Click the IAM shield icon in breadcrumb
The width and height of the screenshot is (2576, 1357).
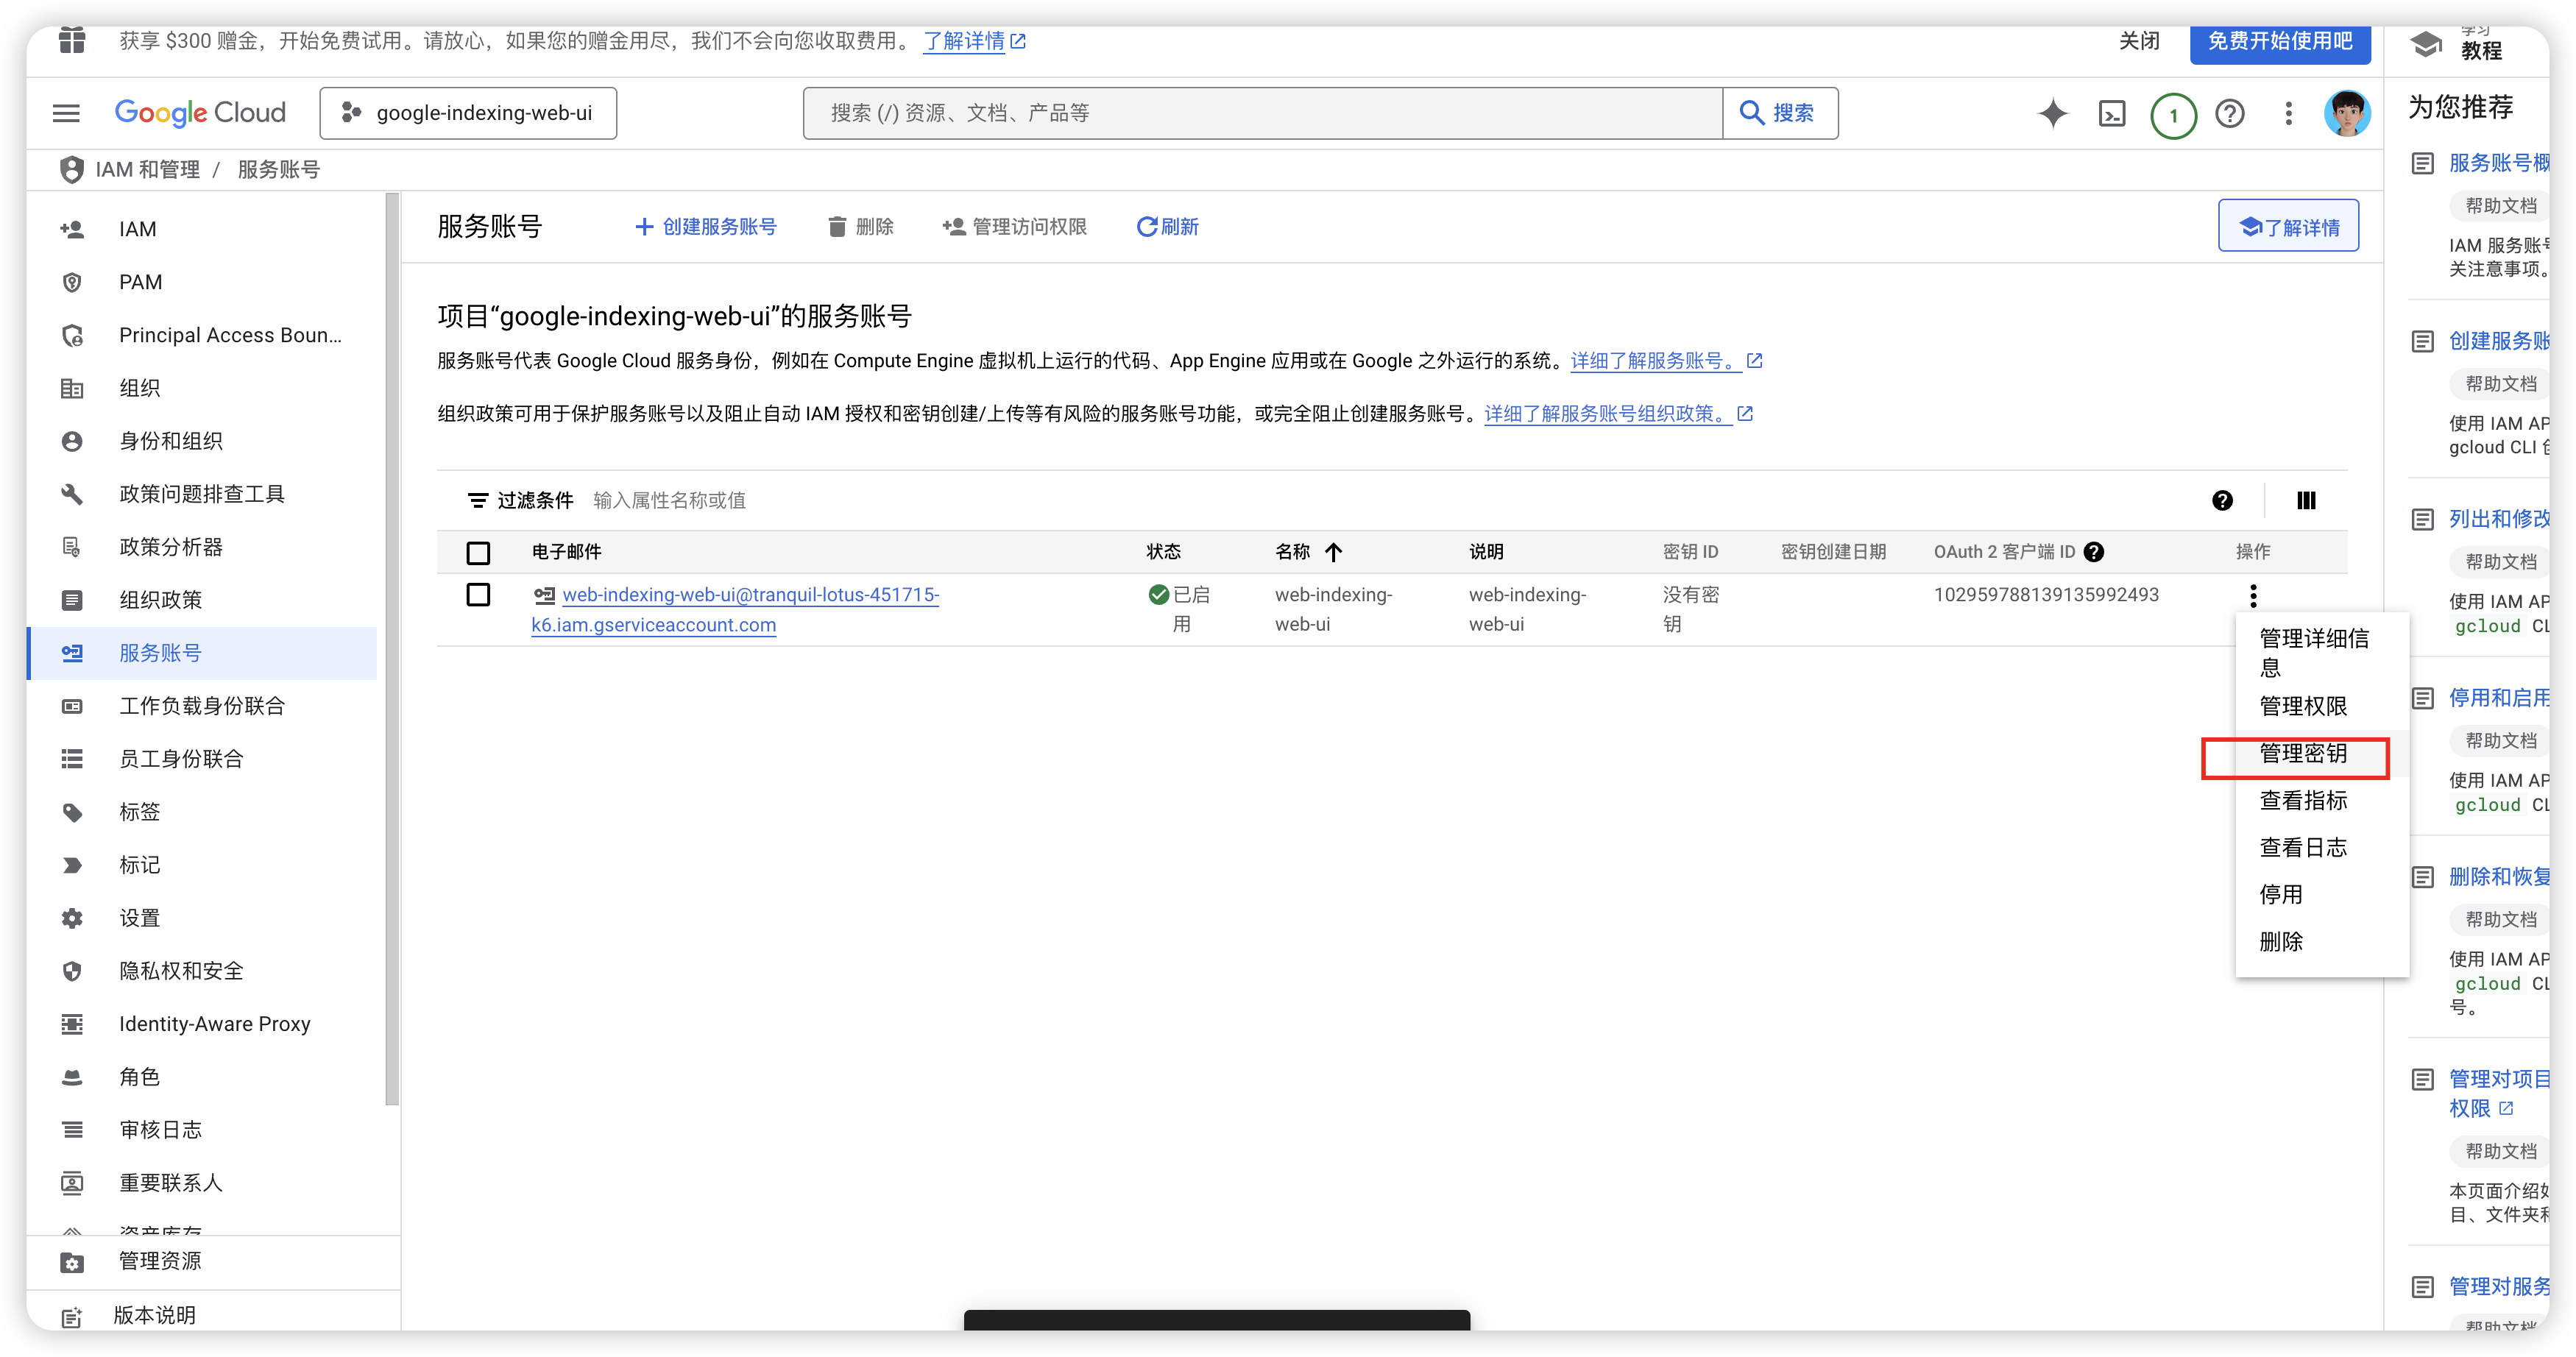pyautogui.click(x=71, y=169)
